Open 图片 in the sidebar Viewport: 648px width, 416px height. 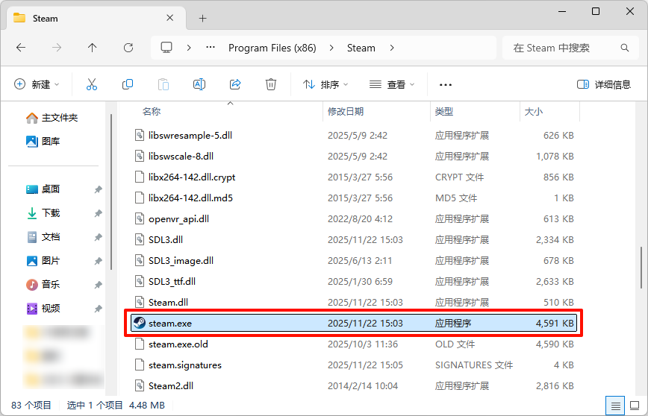(x=43, y=261)
